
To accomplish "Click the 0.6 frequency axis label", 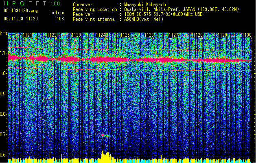I will (x=4, y=155).
